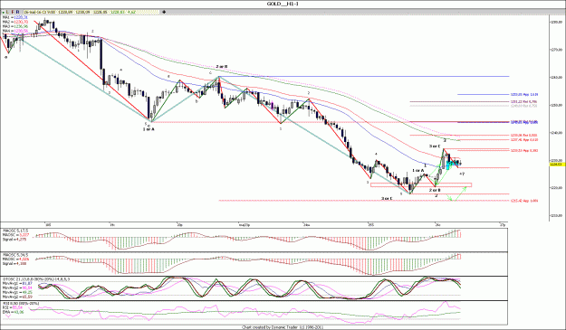Click the DTOSC indicator title

point(36,279)
